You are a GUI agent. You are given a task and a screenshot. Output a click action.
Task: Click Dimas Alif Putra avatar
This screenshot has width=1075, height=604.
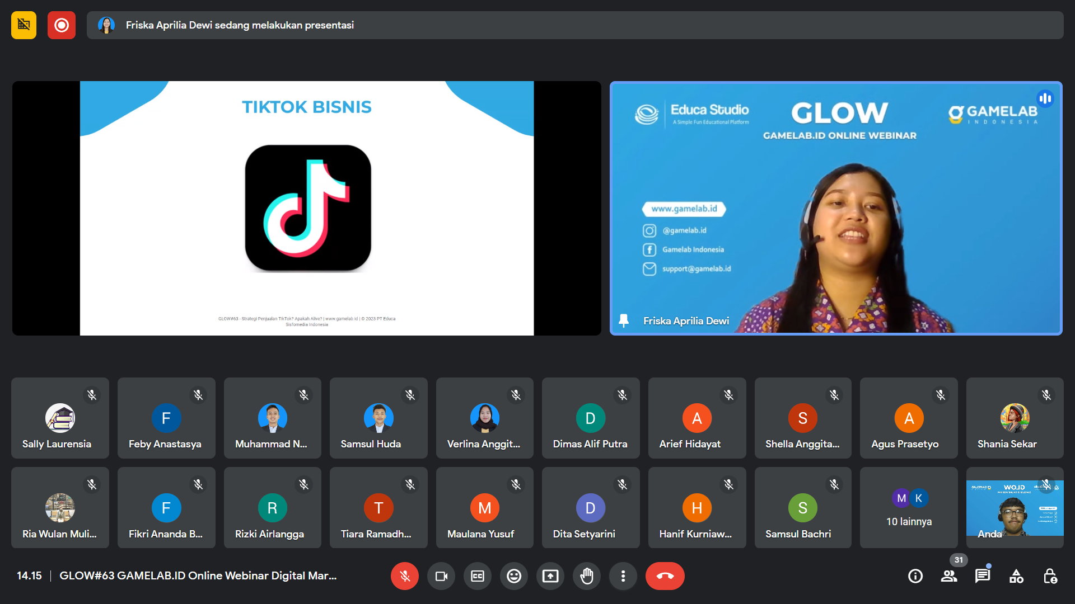pos(591,418)
